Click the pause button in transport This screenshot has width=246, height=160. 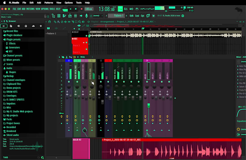pos(71,9)
